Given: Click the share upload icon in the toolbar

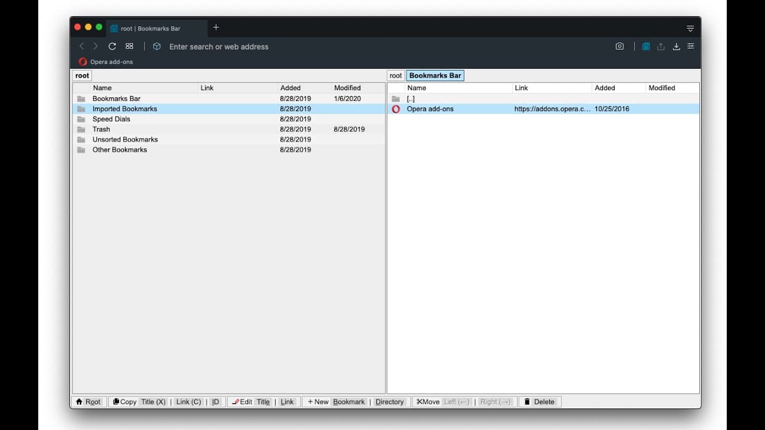Looking at the screenshot, I should [x=660, y=46].
